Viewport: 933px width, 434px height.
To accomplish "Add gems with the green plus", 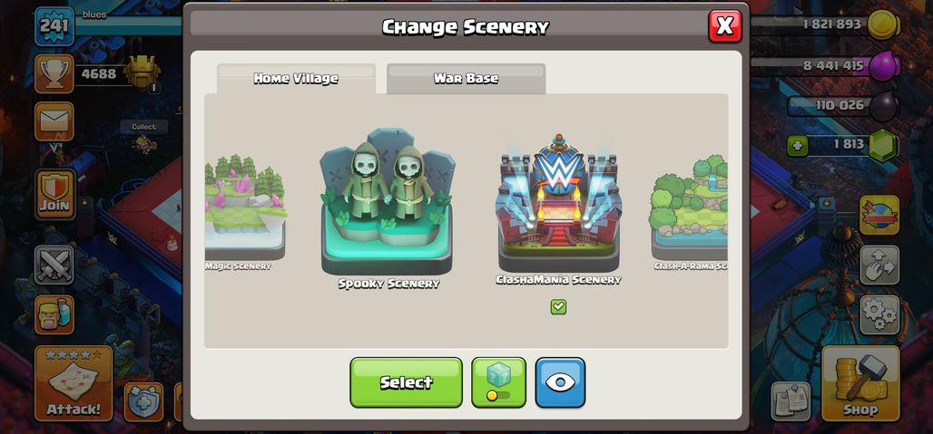I will (x=798, y=146).
